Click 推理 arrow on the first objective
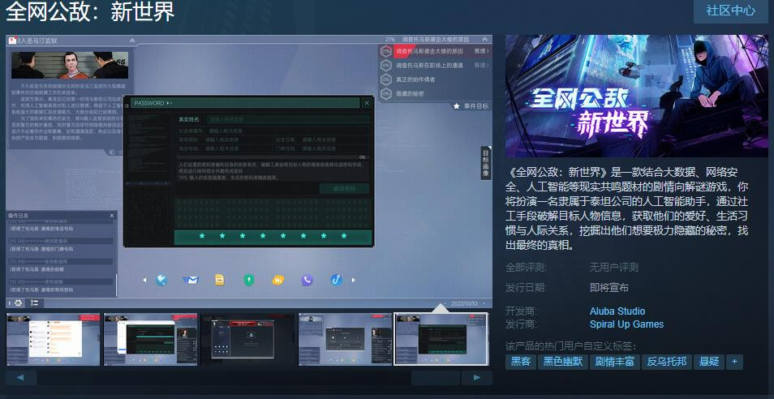774x399 pixels. pyautogui.click(x=482, y=51)
